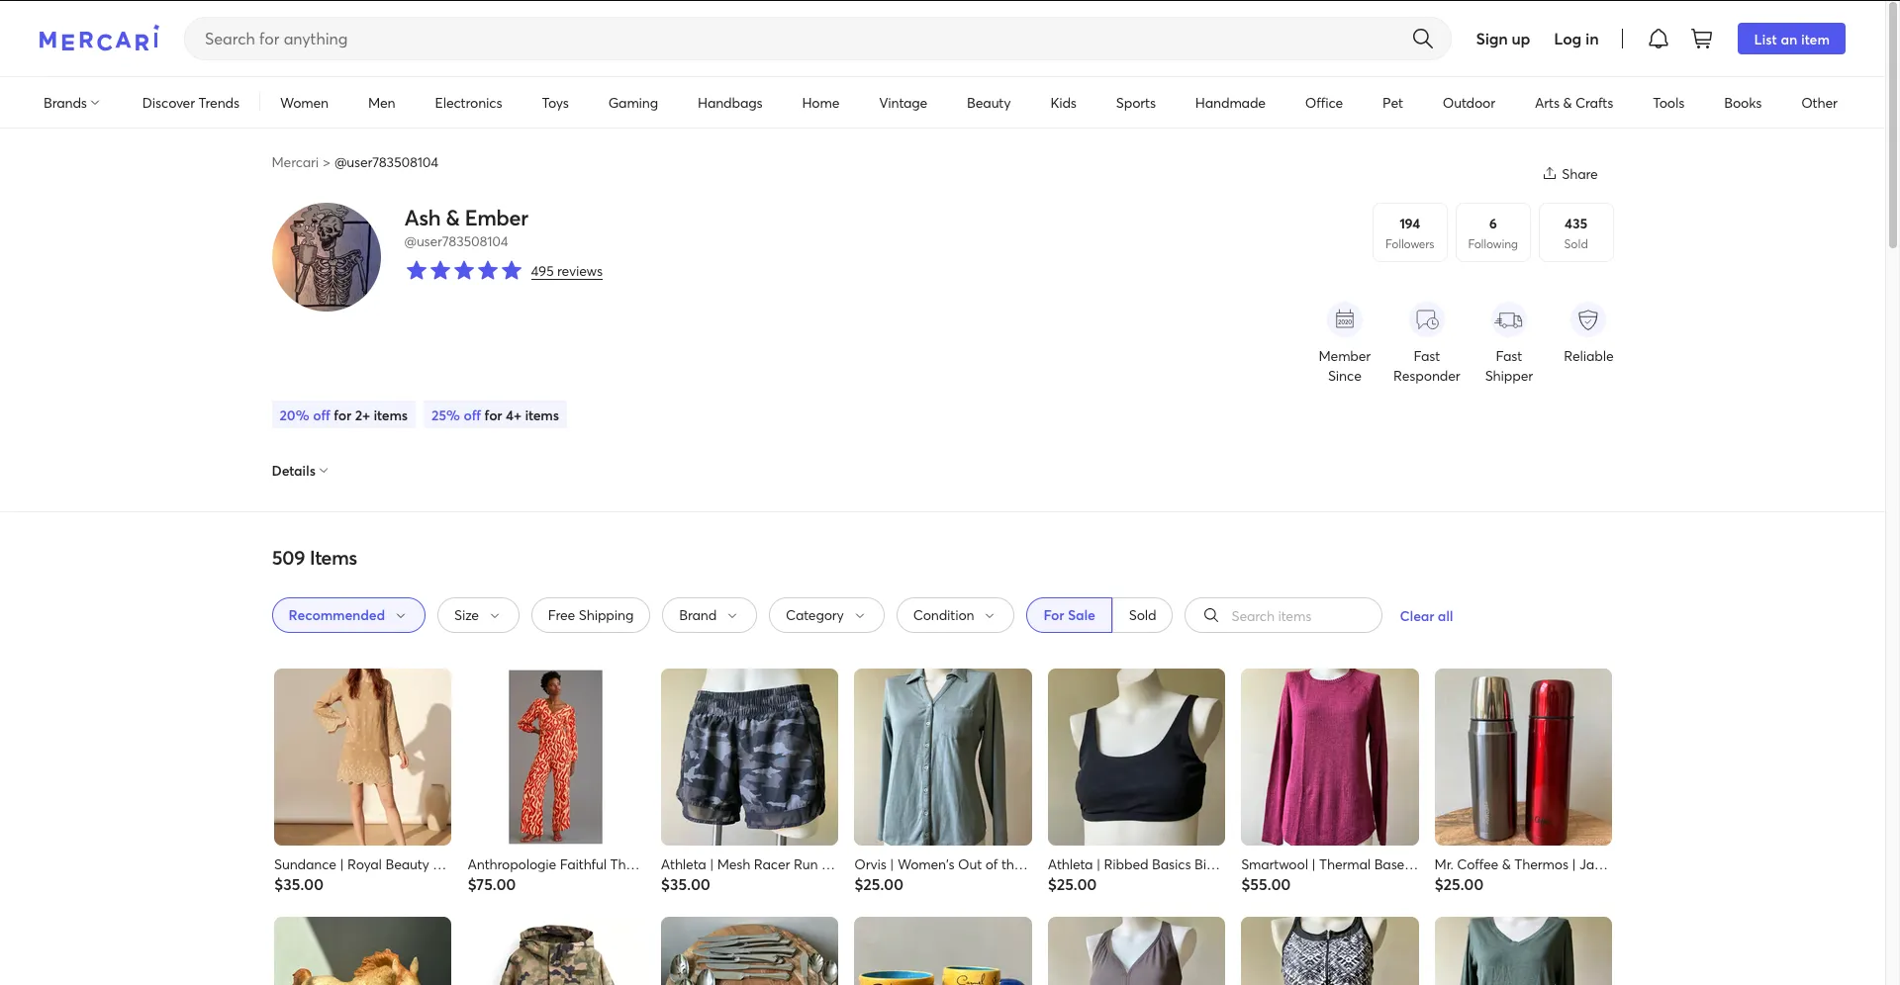Screen dimensions: 1900x985
Task: Select the Sold filter
Action: click(x=1142, y=615)
